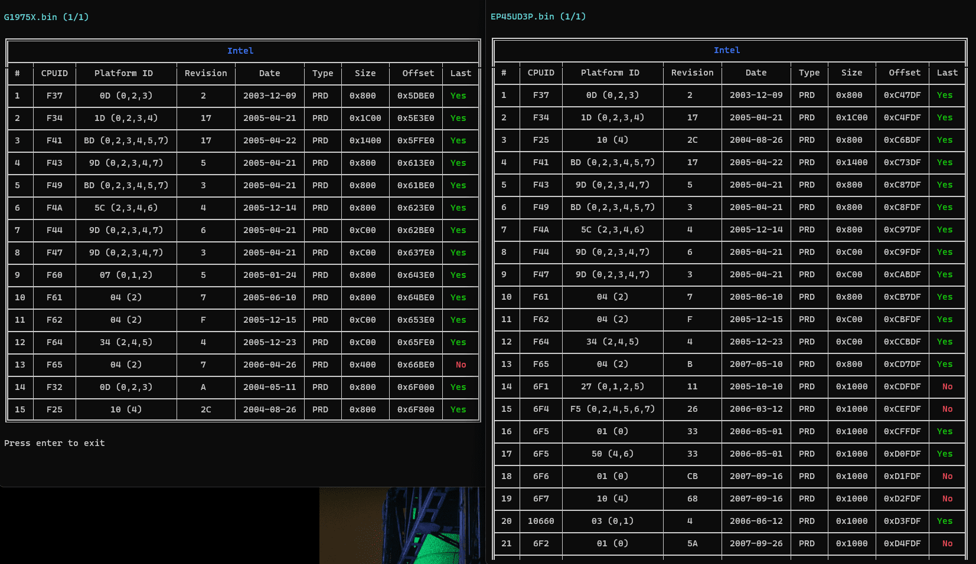Select Platform ID F5 (0,2,4,5,6,7)
976x564 pixels.
click(x=612, y=409)
